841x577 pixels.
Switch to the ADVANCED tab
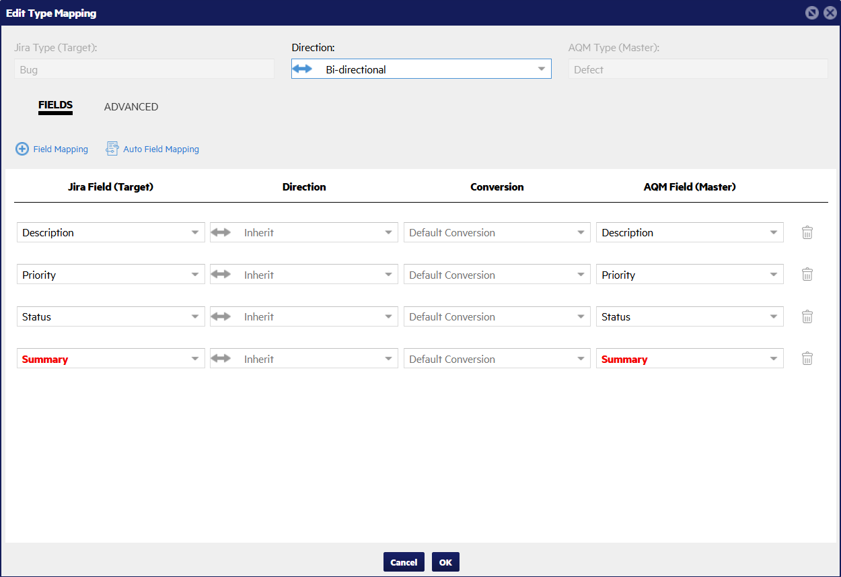[131, 107]
